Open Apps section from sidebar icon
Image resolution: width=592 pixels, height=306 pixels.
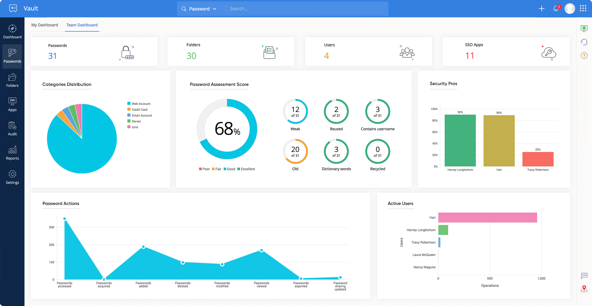pos(12,104)
